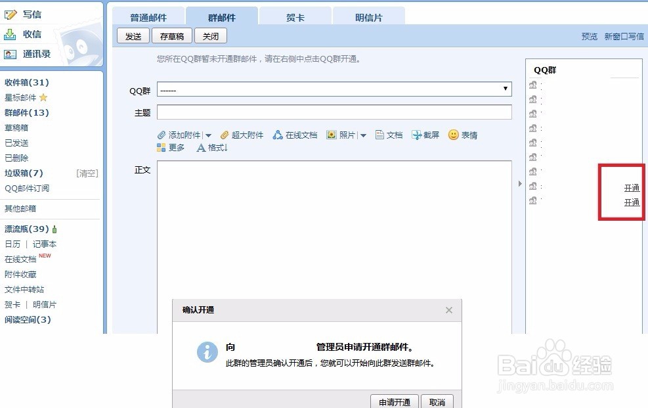The height and width of the screenshot is (408, 648).
Task: Click the drift bottle icon
Action: (54, 229)
